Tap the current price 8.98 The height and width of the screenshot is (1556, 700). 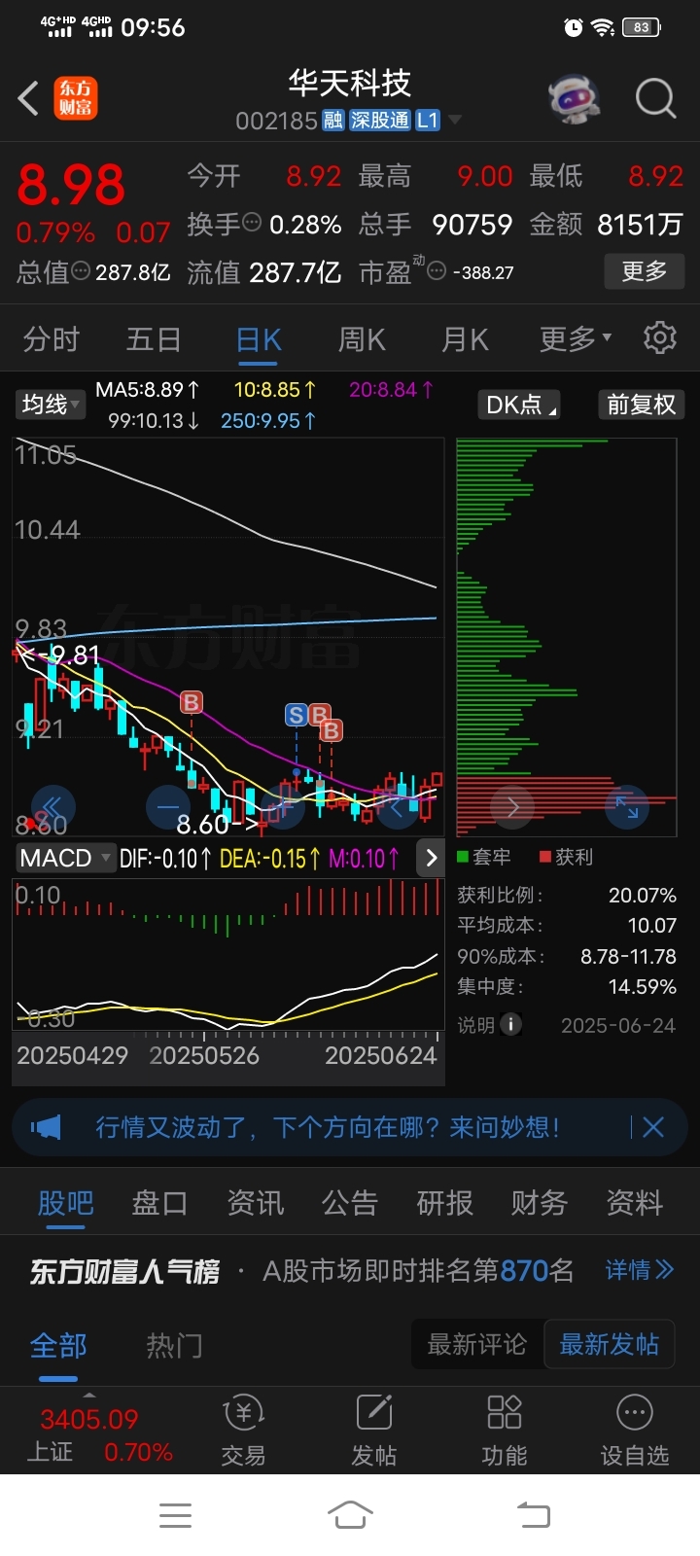[71, 185]
